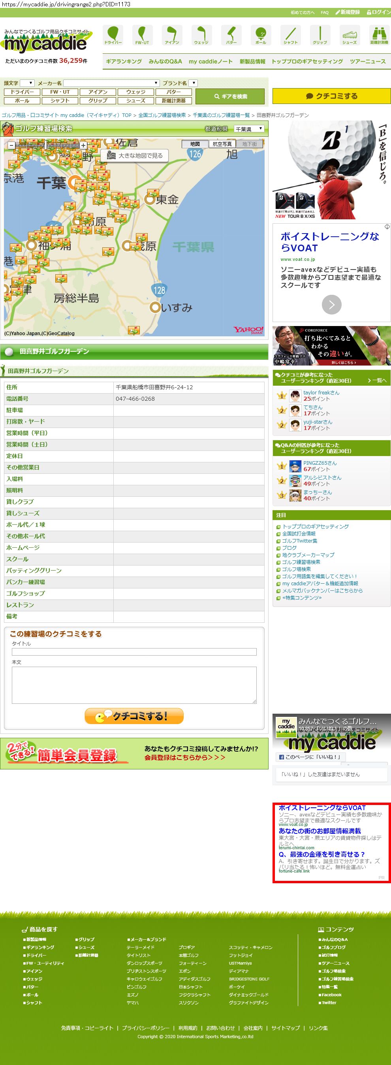The image size is (391, 1065).
Task: Select the Iron (アイアン) club icon
Action: pyautogui.click(x=172, y=35)
